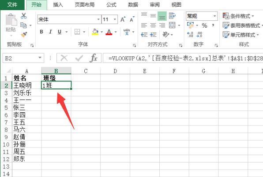Click cell B2 showing 1班
Image resolution: width=263 pixels, height=177 pixels.
tap(56, 85)
